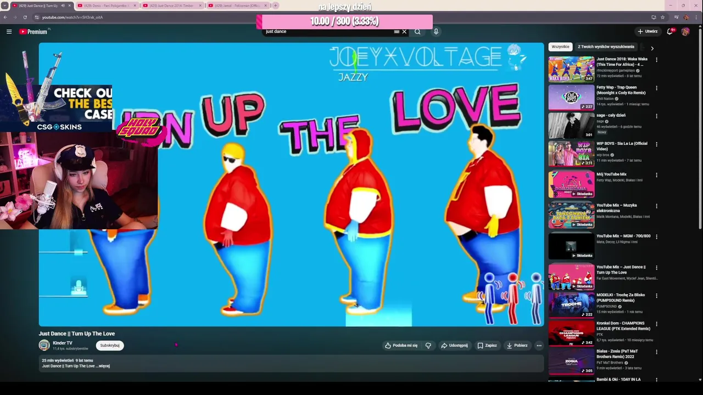Open more actions menu under the video
Image resolution: width=703 pixels, height=395 pixels.
click(539, 346)
